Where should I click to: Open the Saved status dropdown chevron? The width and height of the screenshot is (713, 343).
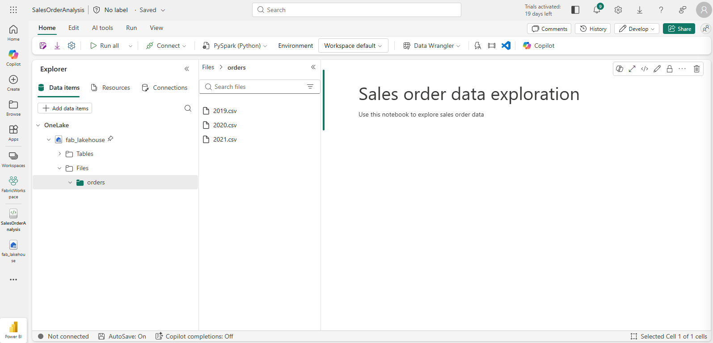(163, 10)
